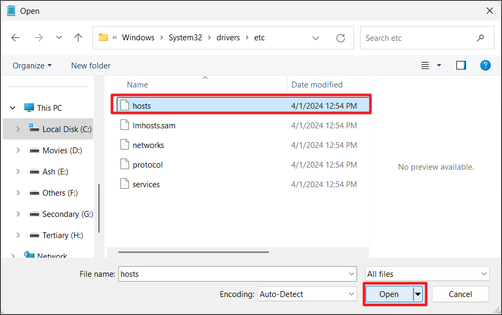Open the file type All files dropdown
Viewport: 502px width, 315px height.
427,274
